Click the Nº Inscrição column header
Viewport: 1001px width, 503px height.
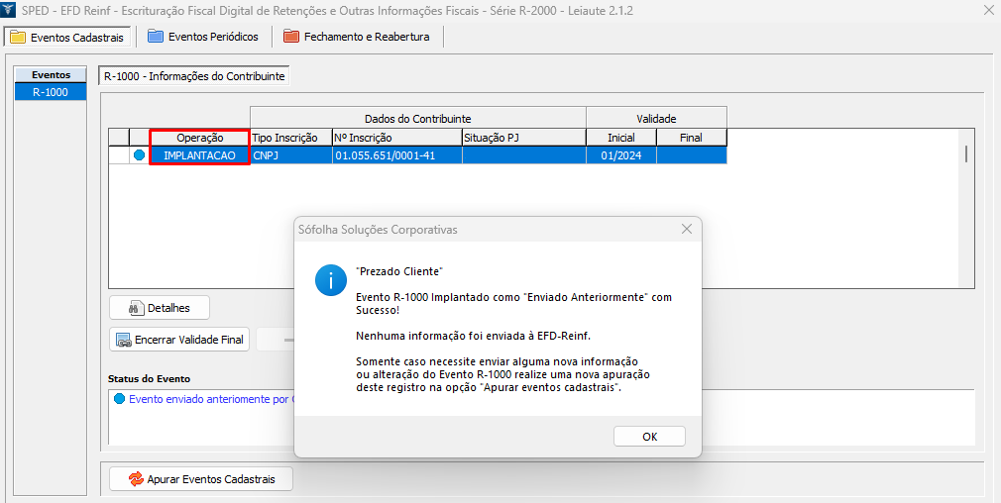tap(395, 138)
